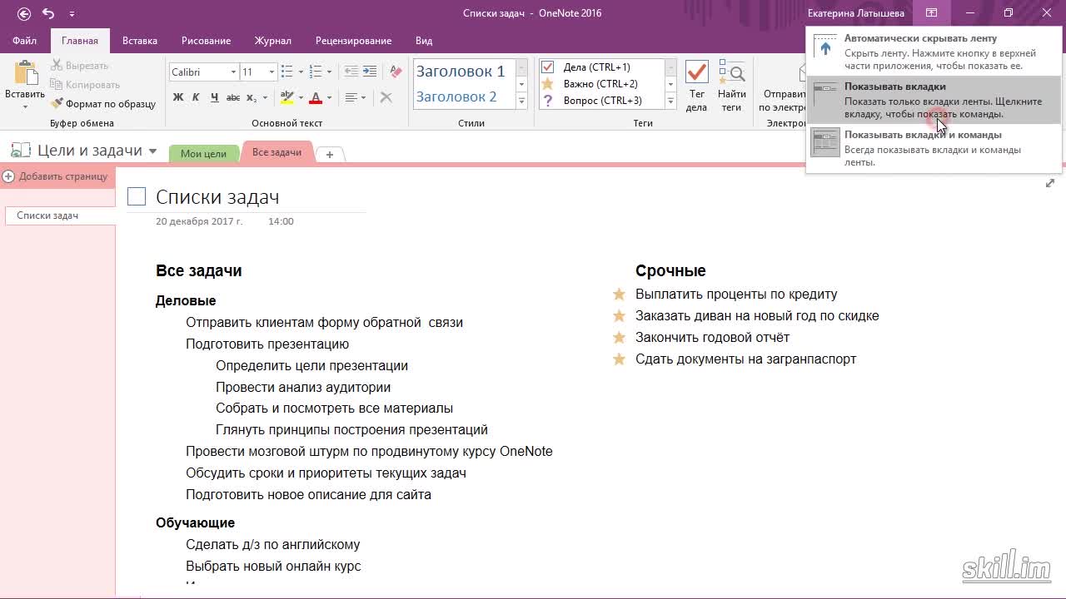Click the delete X icon in ribbon
1066x599 pixels.
tap(386, 97)
